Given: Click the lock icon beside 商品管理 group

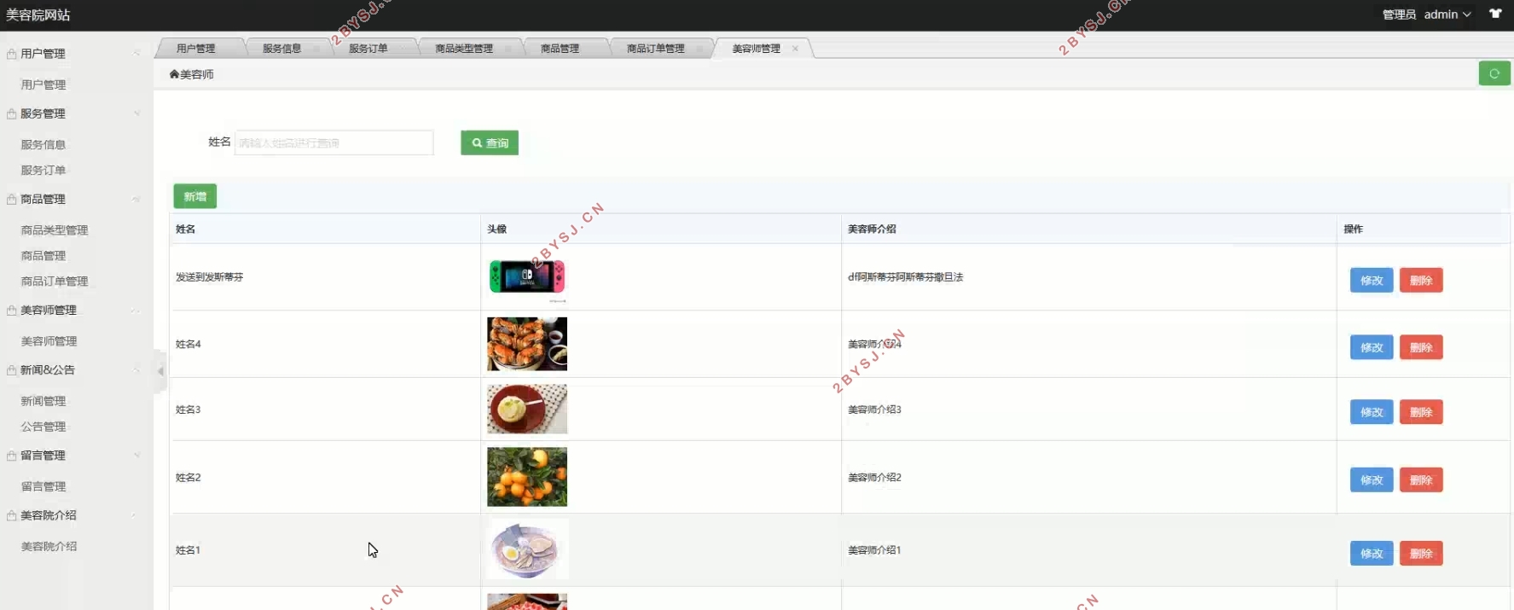Looking at the screenshot, I should coord(11,199).
